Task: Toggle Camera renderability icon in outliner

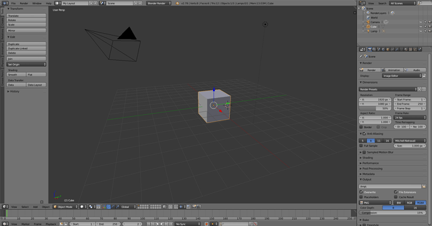Action: pos(429,22)
